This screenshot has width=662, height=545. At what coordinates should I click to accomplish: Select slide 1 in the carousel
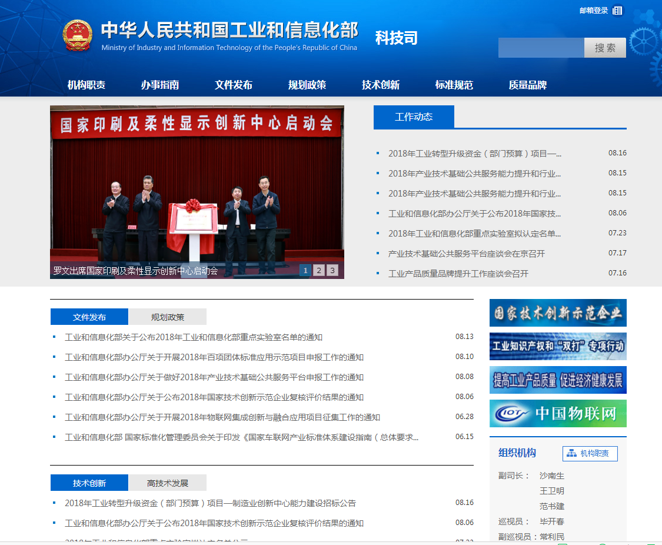pyautogui.click(x=305, y=270)
